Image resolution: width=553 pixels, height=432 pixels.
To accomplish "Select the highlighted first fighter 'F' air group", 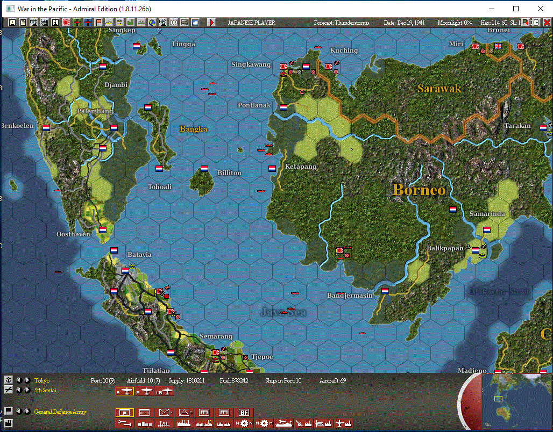I will (x=124, y=392).
